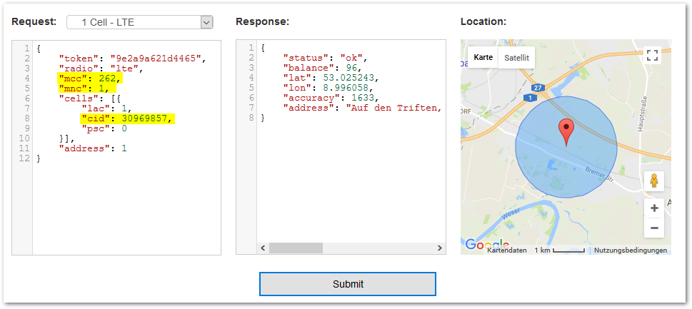The width and height of the screenshot is (692, 309).
Task: Toggle fullscreen map view
Action: tap(651, 56)
